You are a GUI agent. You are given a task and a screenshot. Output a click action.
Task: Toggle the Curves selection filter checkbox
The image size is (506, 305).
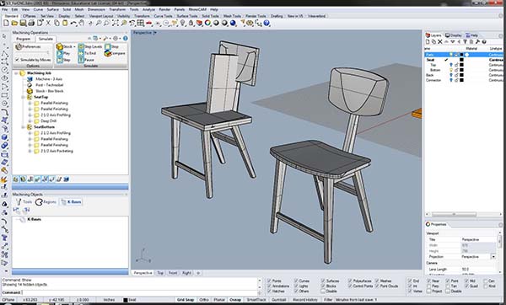(x=296, y=281)
